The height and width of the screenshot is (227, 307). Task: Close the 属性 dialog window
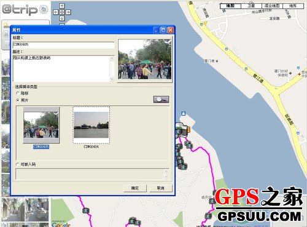(x=171, y=30)
